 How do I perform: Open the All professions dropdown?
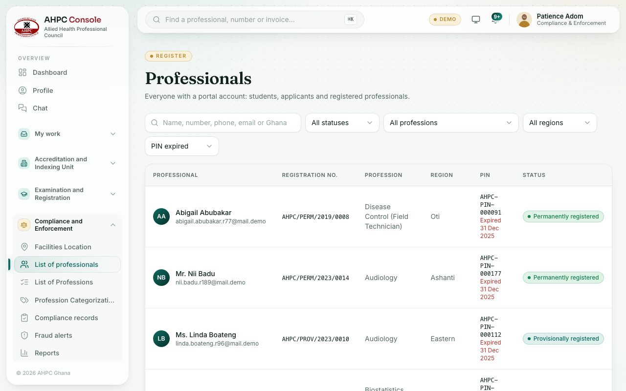click(x=451, y=123)
